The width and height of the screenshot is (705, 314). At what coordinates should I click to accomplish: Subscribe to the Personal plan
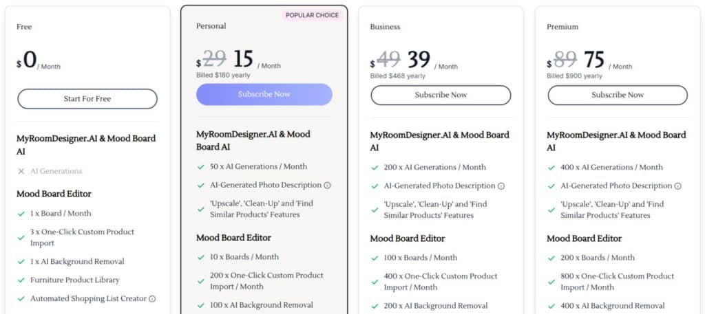(264, 94)
